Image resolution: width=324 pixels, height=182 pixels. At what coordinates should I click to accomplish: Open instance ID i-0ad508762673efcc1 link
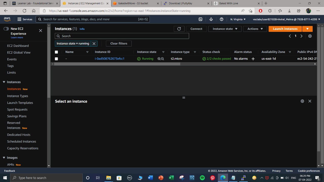tap(110, 59)
